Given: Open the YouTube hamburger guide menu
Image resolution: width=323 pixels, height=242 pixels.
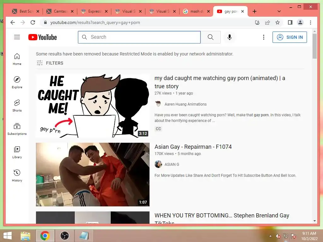Looking at the screenshot, I should 17,37.
